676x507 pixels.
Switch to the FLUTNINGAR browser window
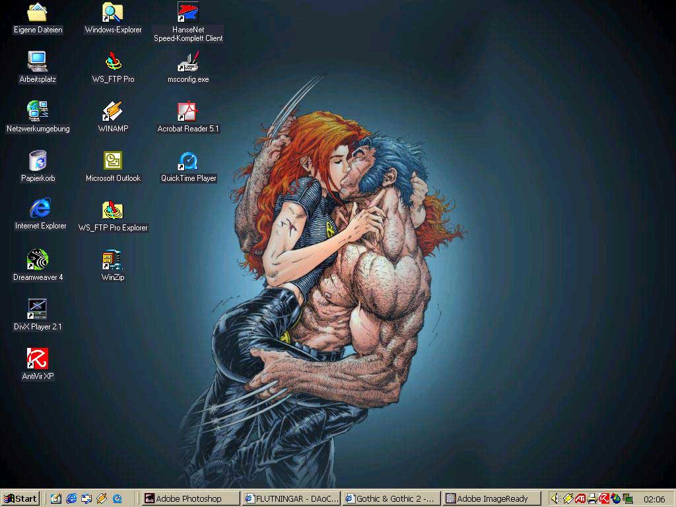[x=291, y=498]
